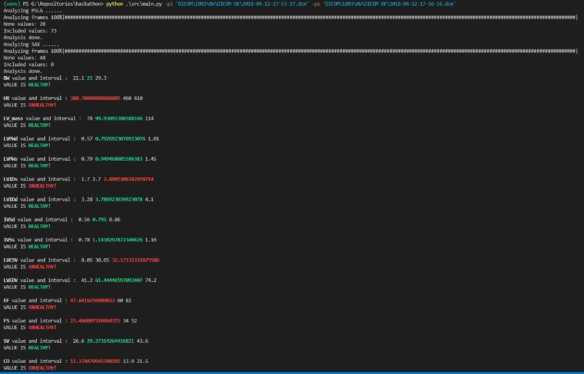Click 'Analysis done.' above 'Analyzing SAX'
The height and width of the screenshot is (374, 584).
pyautogui.click(x=22, y=38)
